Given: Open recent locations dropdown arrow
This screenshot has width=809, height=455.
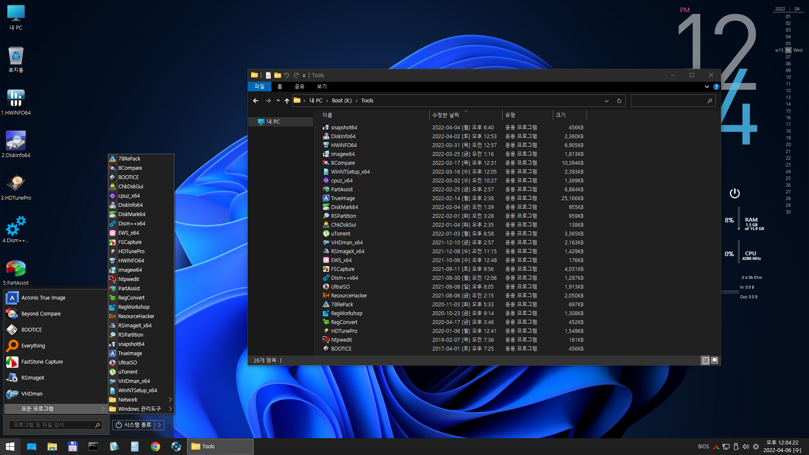Looking at the screenshot, I should pos(278,101).
